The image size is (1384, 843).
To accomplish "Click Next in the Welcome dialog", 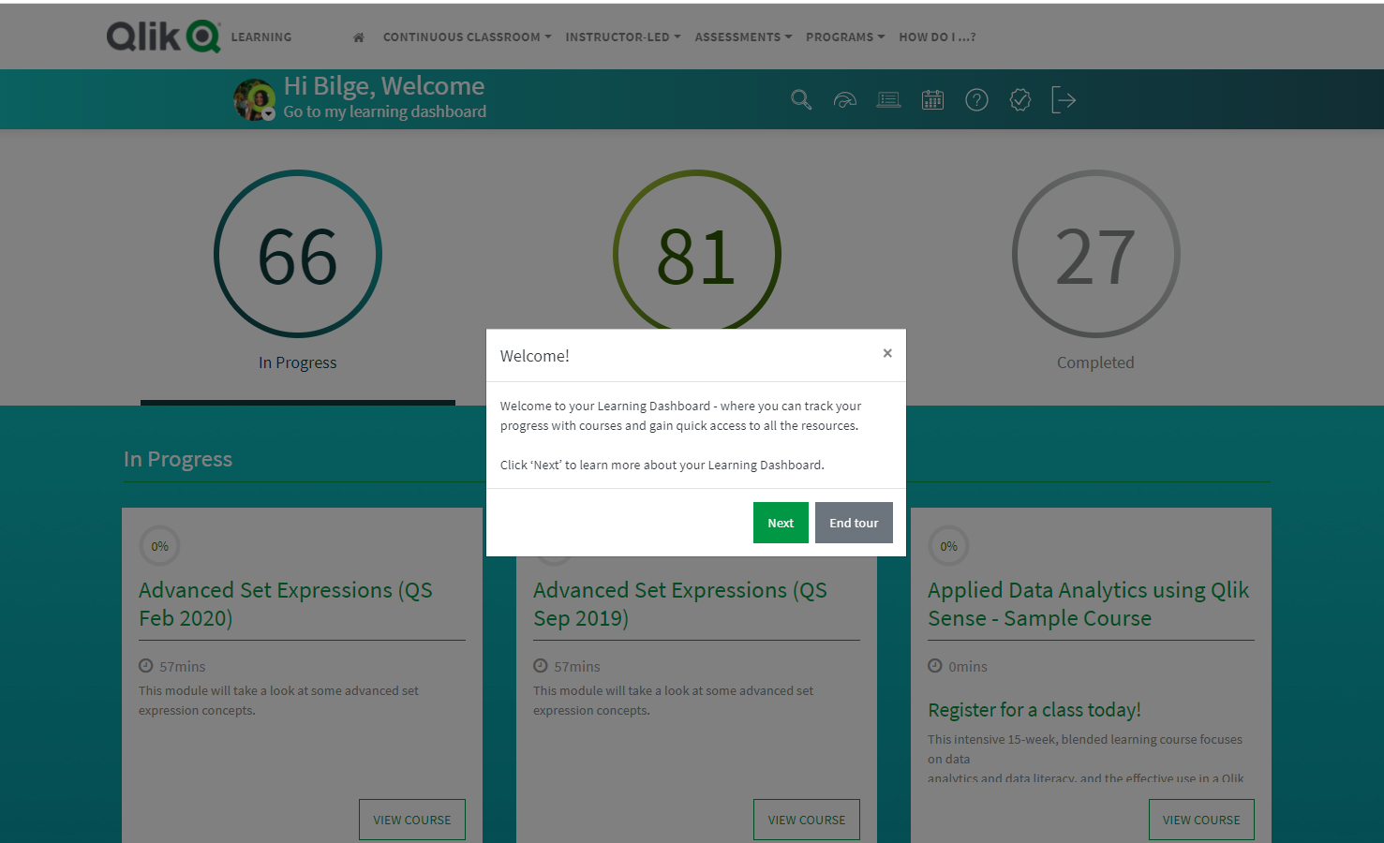I will click(x=781, y=523).
